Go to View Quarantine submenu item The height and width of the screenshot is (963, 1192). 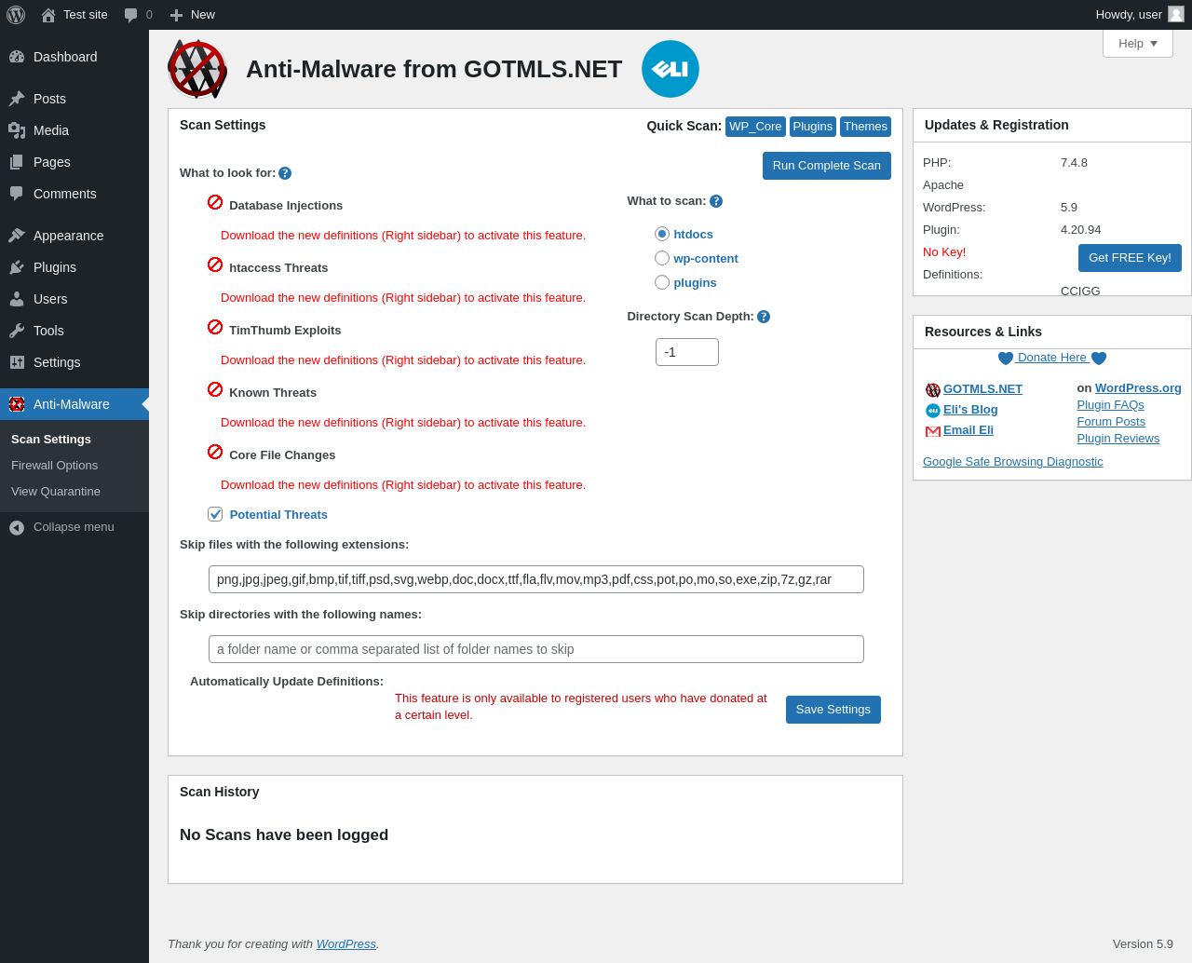tap(56, 492)
